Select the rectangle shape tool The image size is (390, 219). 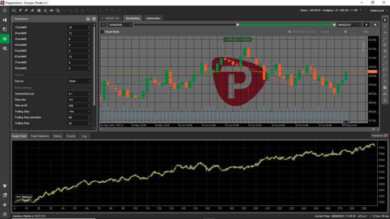385,69
